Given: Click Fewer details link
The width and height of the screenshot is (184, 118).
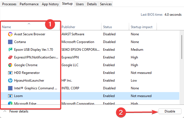Looking at the screenshot, I should pos(19,111).
